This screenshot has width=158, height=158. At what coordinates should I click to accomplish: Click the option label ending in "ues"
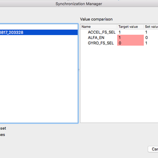click(x=2, y=135)
